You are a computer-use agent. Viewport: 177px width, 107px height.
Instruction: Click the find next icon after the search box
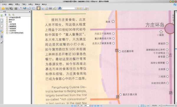(x=81, y=8)
